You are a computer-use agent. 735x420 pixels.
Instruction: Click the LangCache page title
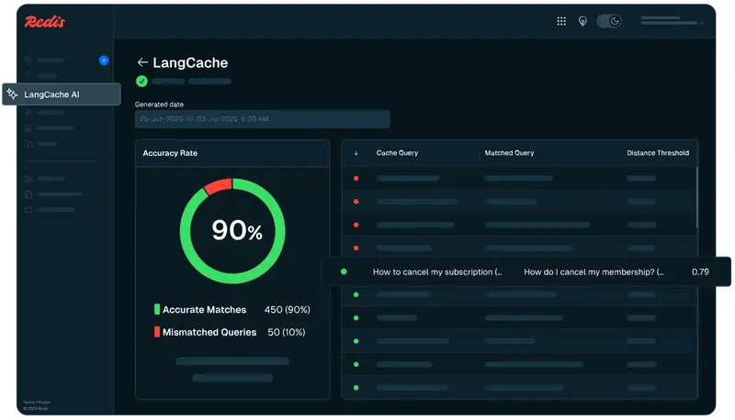click(190, 62)
